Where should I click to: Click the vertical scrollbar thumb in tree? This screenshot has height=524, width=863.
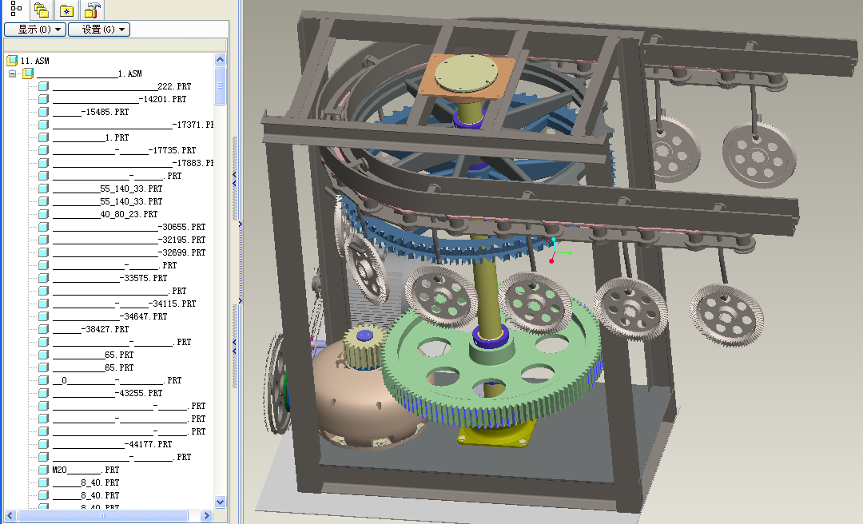(221, 85)
